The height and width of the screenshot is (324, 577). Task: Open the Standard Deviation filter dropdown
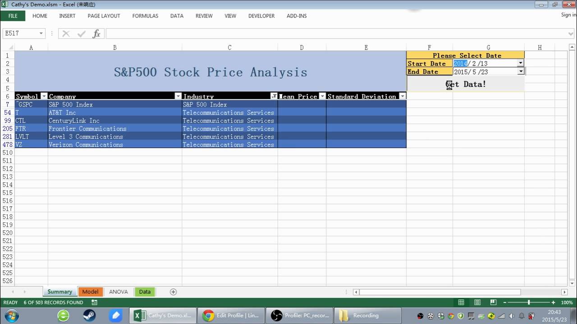click(x=402, y=96)
